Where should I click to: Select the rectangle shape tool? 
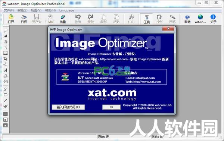[x=6, y=95]
